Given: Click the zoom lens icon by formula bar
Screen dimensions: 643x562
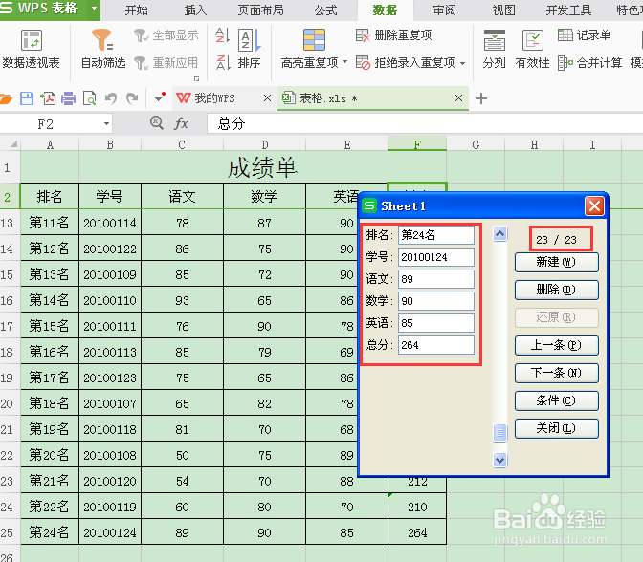Looking at the screenshot, I should (x=156, y=122).
